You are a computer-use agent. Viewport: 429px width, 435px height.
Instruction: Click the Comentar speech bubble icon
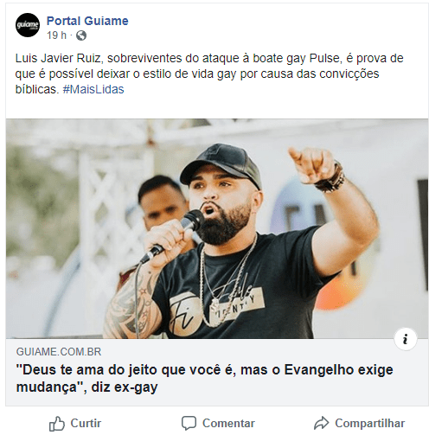(189, 423)
